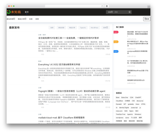157x133 pixels.
Task: Click the browser address bar
Action: pyautogui.click(x=73, y=6)
